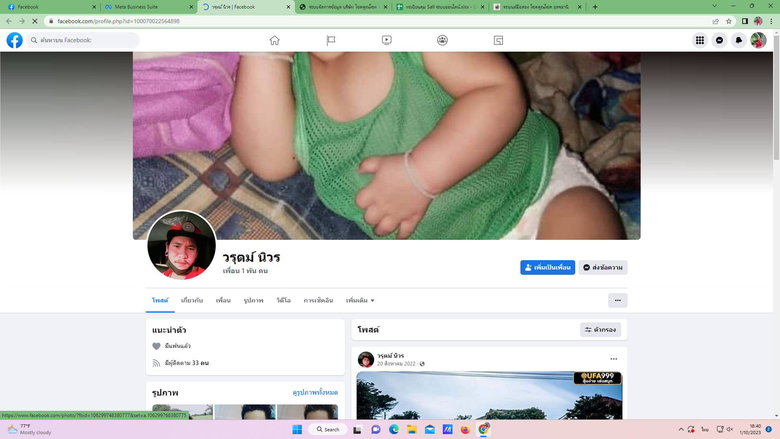Open the ดูรูปภาพทั้งหมด link

[315, 392]
